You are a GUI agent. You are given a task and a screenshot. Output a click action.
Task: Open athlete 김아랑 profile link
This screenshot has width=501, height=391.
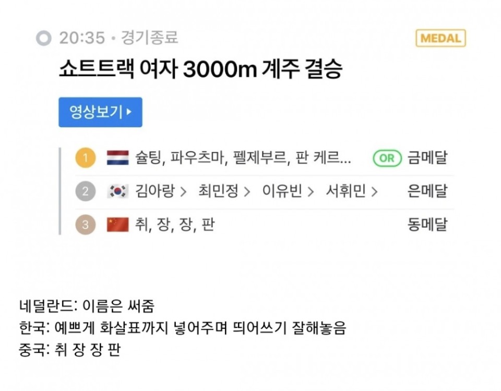coord(155,191)
